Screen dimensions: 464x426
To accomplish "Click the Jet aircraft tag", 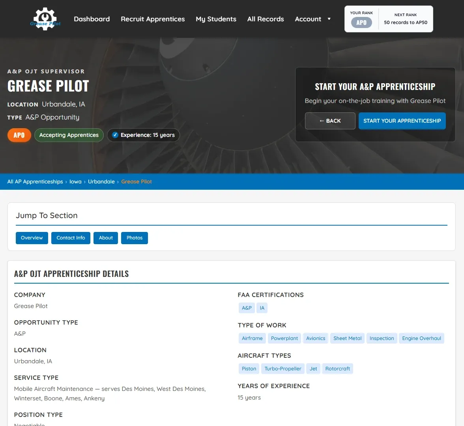I will (313, 369).
